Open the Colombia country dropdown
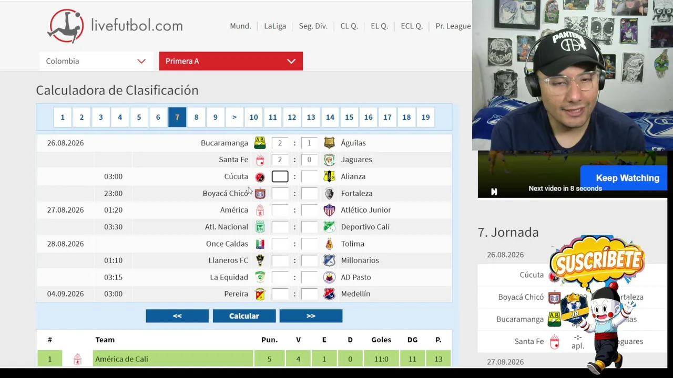Screen dimensions: 673x378 [96, 61]
